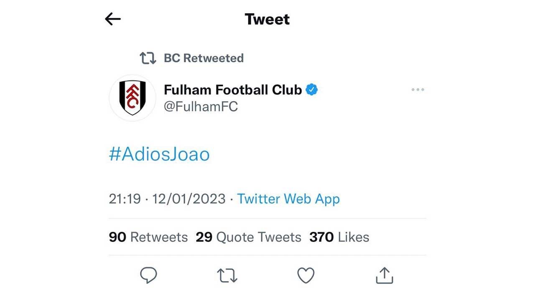
Task: Click the retweet icon beside BC Retweeted
Action: [148, 58]
